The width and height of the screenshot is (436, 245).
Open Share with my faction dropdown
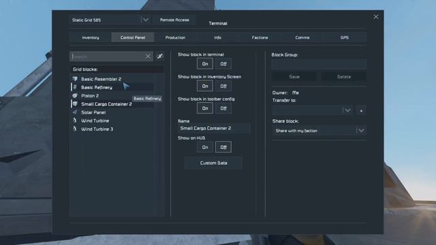[x=320, y=131]
